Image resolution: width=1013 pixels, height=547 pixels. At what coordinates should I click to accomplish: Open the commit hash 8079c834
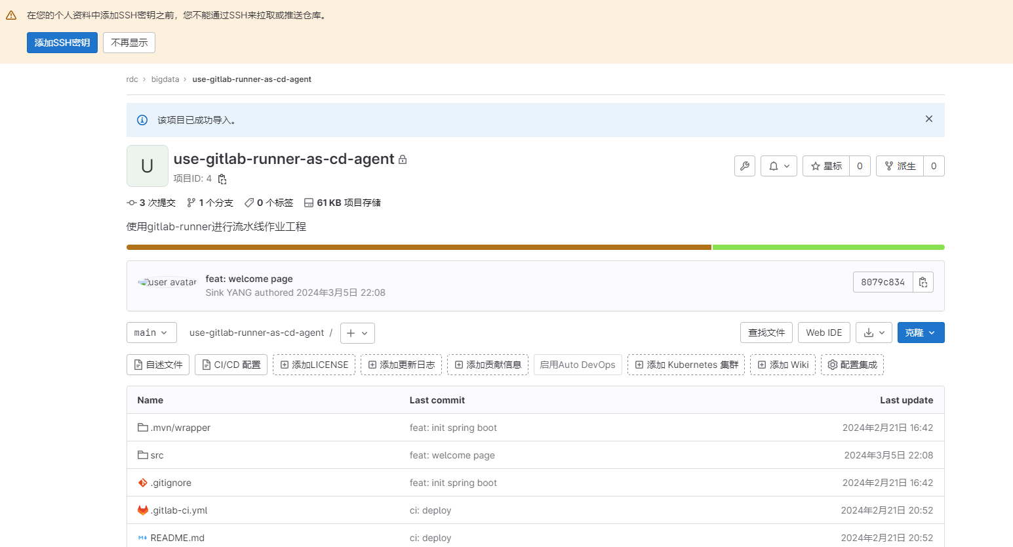pos(883,282)
